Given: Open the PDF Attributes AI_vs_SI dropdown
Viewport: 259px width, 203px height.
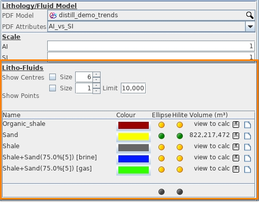Looking at the screenshot, I should [x=250, y=26].
